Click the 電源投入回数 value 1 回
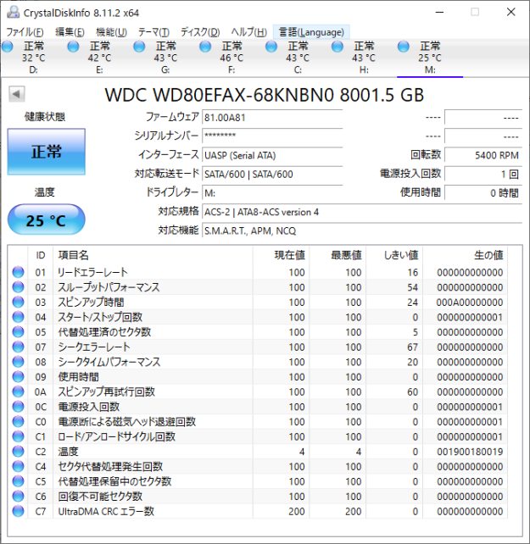Viewport: 530px width, 544px height. (483, 174)
